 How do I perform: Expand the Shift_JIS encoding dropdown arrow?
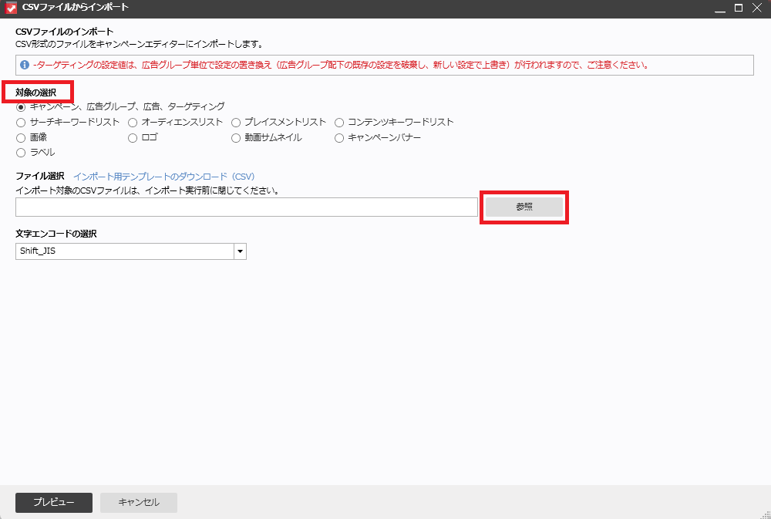point(240,251)
